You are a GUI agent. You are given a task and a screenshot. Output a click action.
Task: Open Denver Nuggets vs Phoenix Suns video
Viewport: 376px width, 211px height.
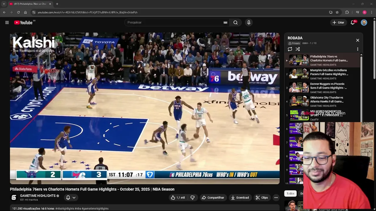(x=322, y=88)
